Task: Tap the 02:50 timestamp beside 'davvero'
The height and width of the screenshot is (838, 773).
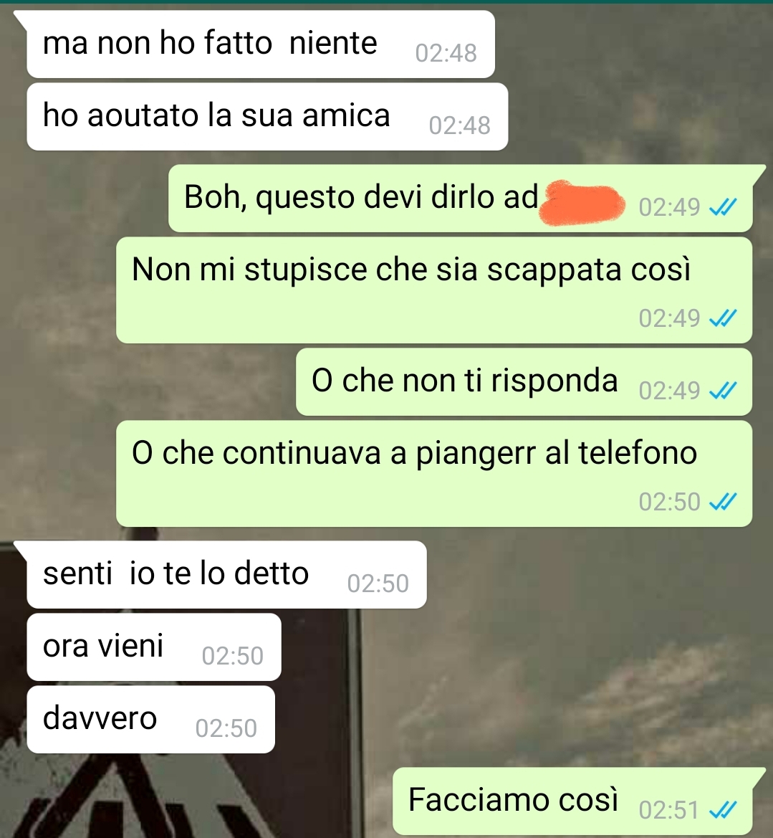Action: pos(226,728)
